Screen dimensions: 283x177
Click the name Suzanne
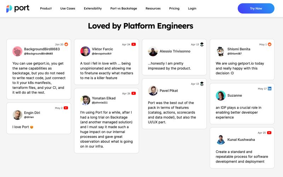pos(235,96)
